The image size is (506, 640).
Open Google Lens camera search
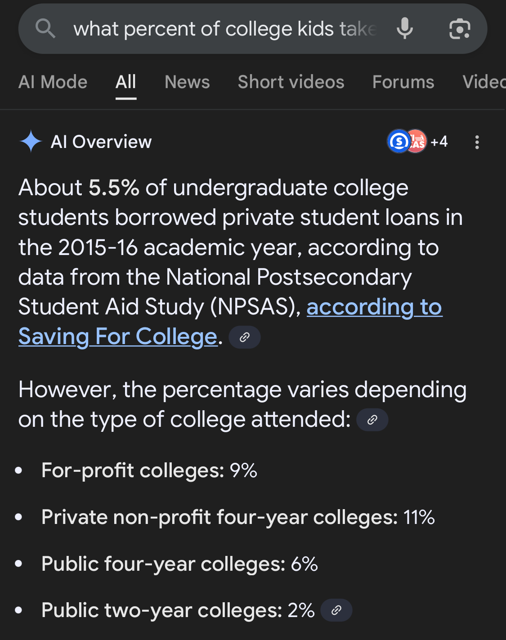[460, 29]
